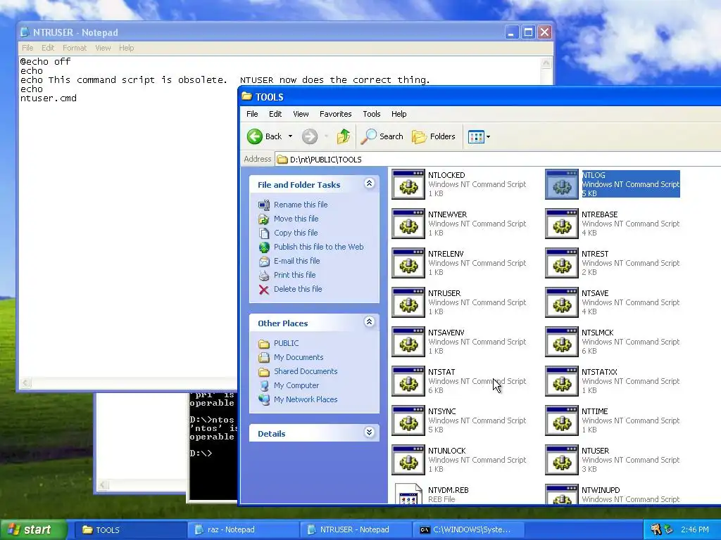The height and width of the screenshot is (540, 721).
Task: Click the Start button
Action: pyautogui.click(x=34, y=529)
